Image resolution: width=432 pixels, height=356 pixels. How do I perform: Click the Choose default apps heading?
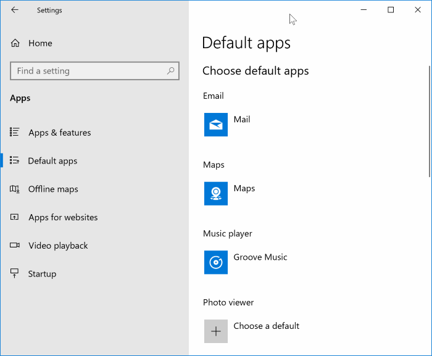point(255,71)
